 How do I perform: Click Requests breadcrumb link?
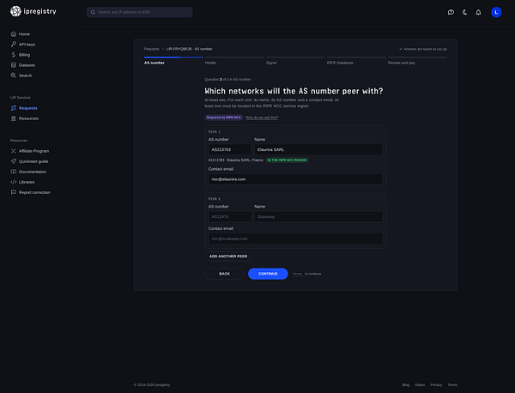click(151, 49)
